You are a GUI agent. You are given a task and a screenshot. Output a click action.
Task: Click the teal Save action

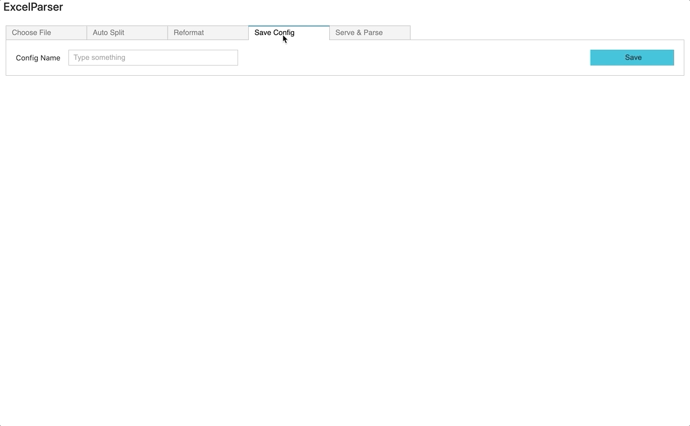(x=632, y=57)
